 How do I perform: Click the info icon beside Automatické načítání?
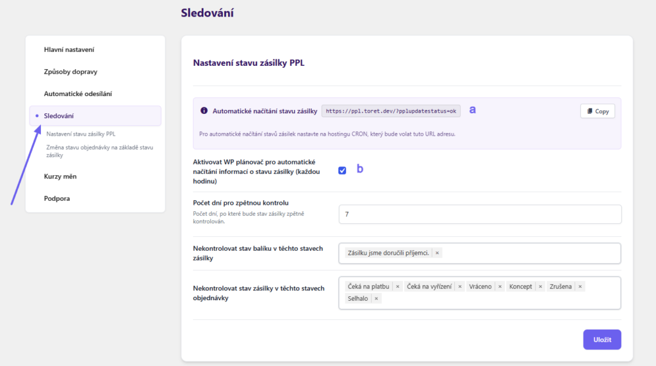(204, 111)
